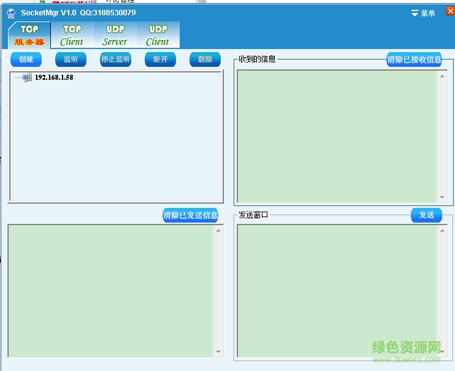Click up arrow of 发送窗口 scrollbar
The width and height of the screenshot is (455, 371).
pyautogui.click(x=442, y=231)
